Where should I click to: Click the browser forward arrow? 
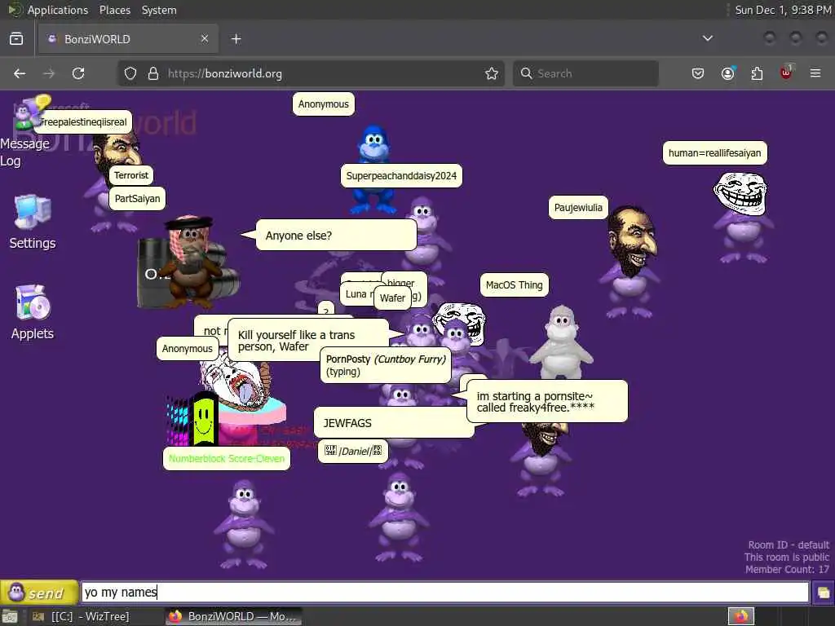[49, 73]
